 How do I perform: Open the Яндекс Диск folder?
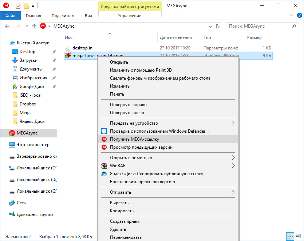32,121
